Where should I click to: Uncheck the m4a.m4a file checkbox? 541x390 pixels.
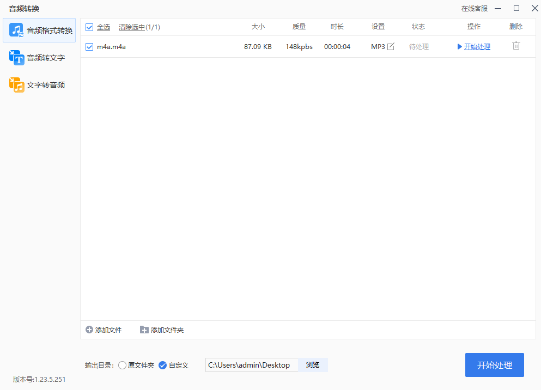(89, 46)
